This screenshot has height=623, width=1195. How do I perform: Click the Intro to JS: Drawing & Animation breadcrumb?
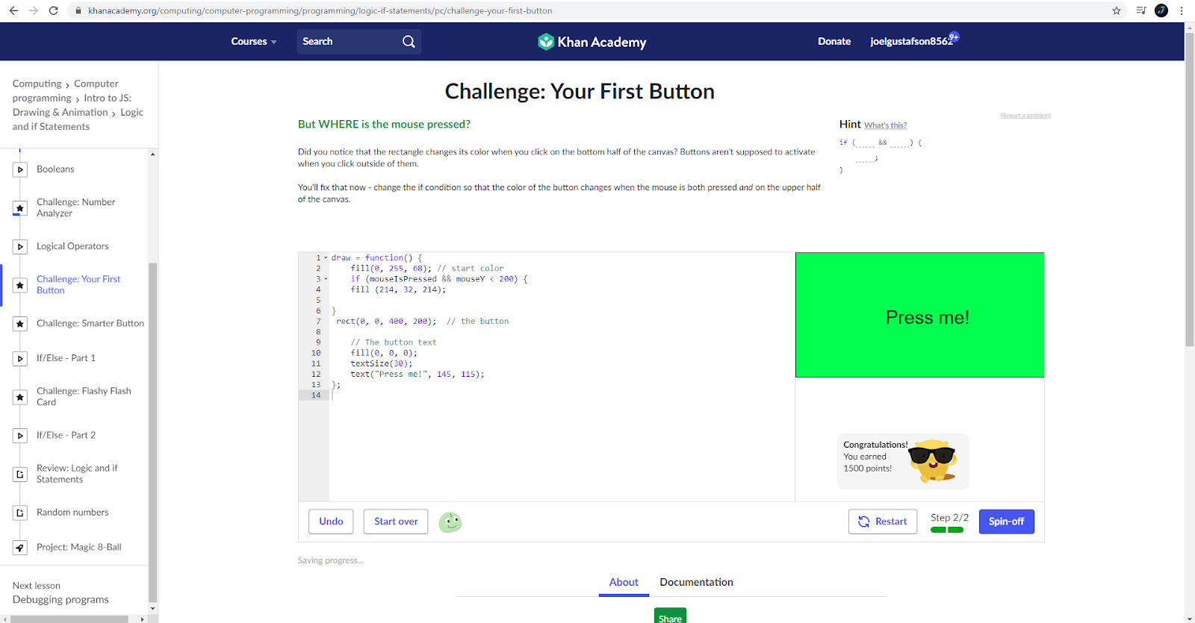point(72,105)
